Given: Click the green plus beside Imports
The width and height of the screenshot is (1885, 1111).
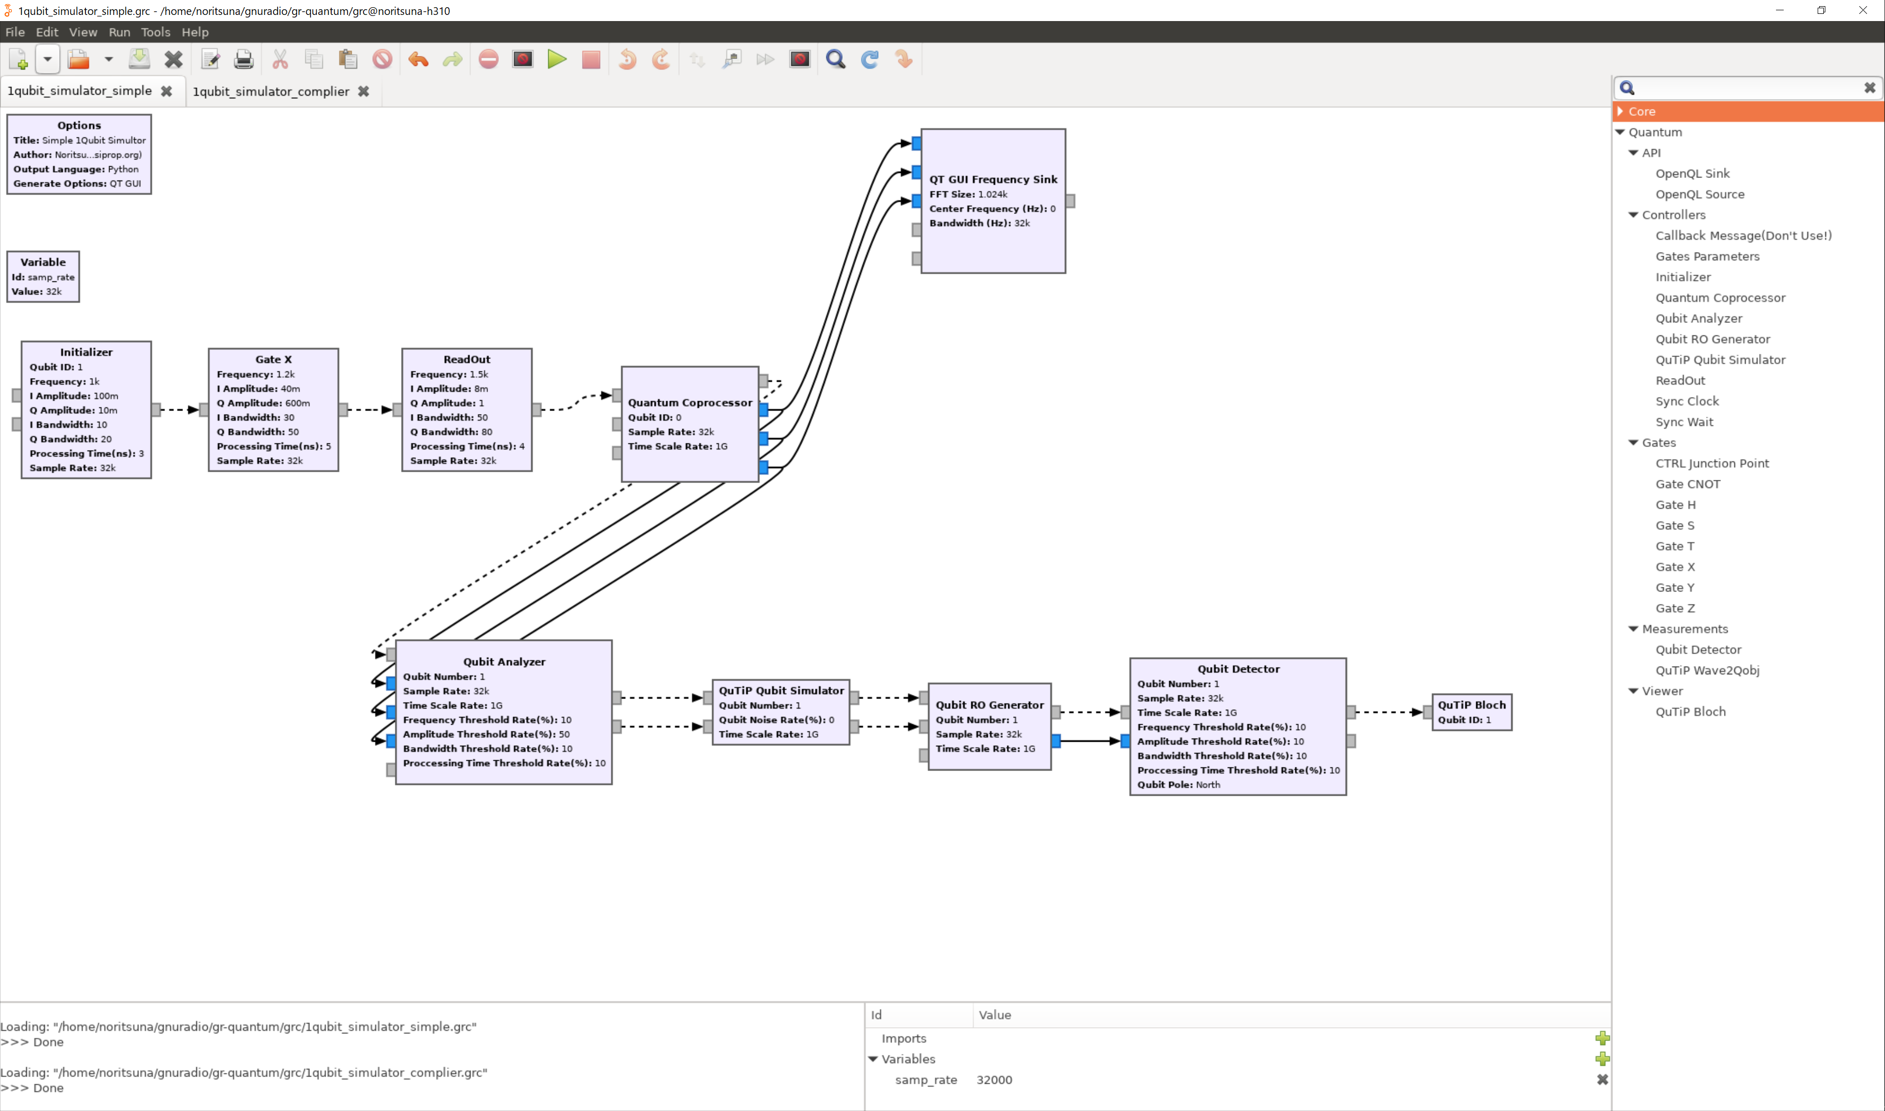Looking at the screenshot, I should click(x=1601, y=1037).
